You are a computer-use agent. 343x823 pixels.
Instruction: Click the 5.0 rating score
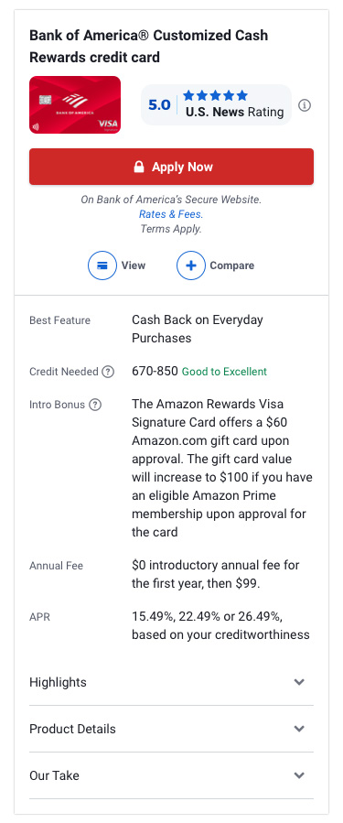coord(159,105)
